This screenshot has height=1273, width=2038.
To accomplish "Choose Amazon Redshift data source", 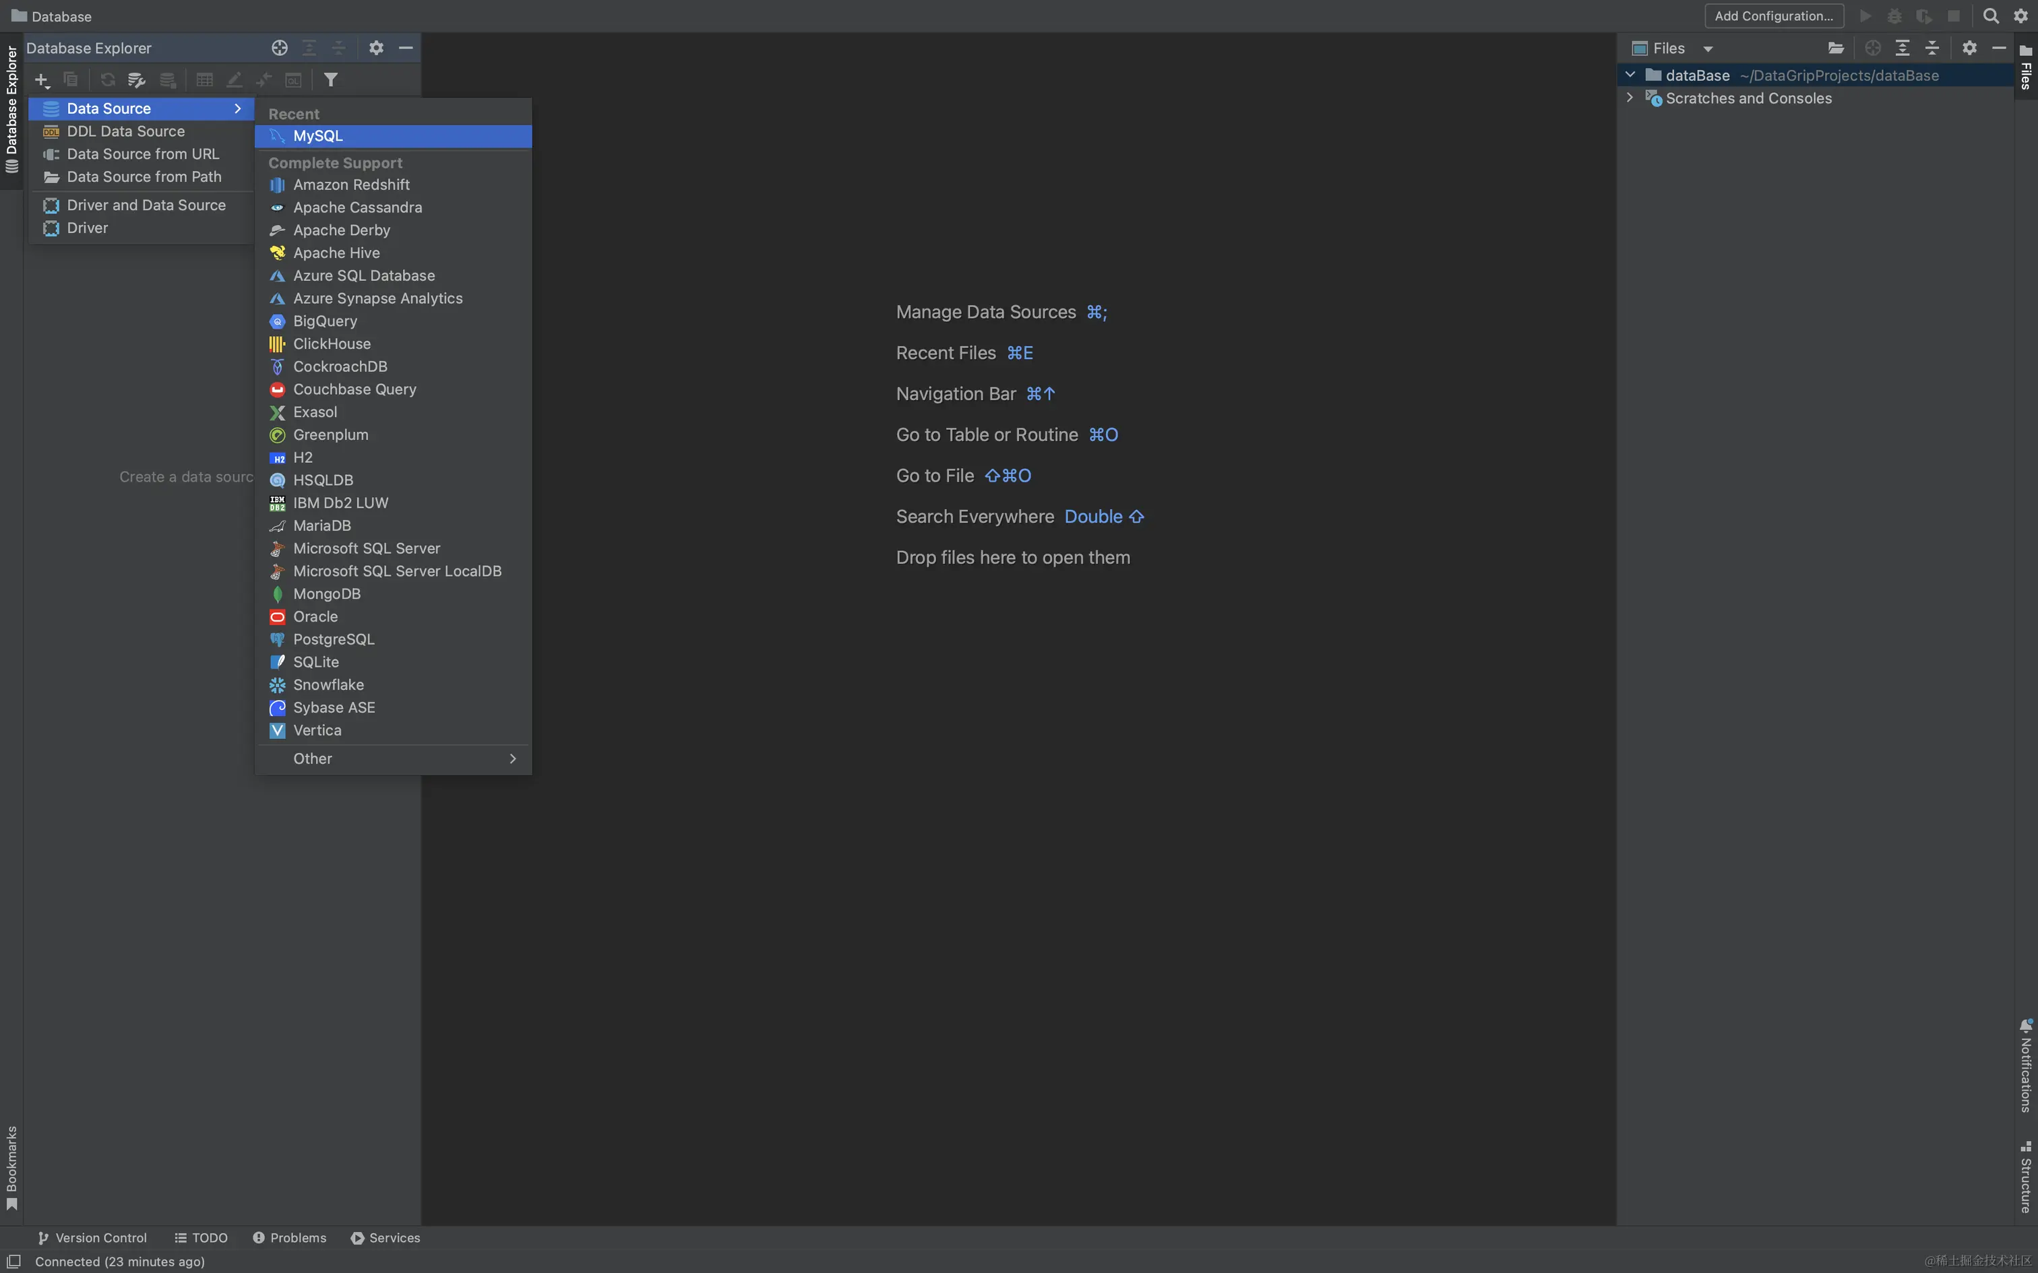I will (394, 185).
